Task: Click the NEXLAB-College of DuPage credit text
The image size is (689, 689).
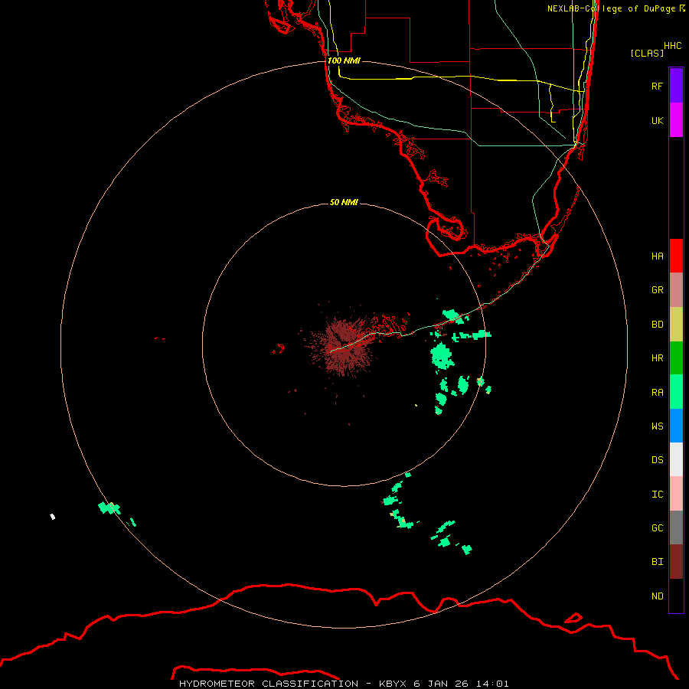Action: [611, 8]
